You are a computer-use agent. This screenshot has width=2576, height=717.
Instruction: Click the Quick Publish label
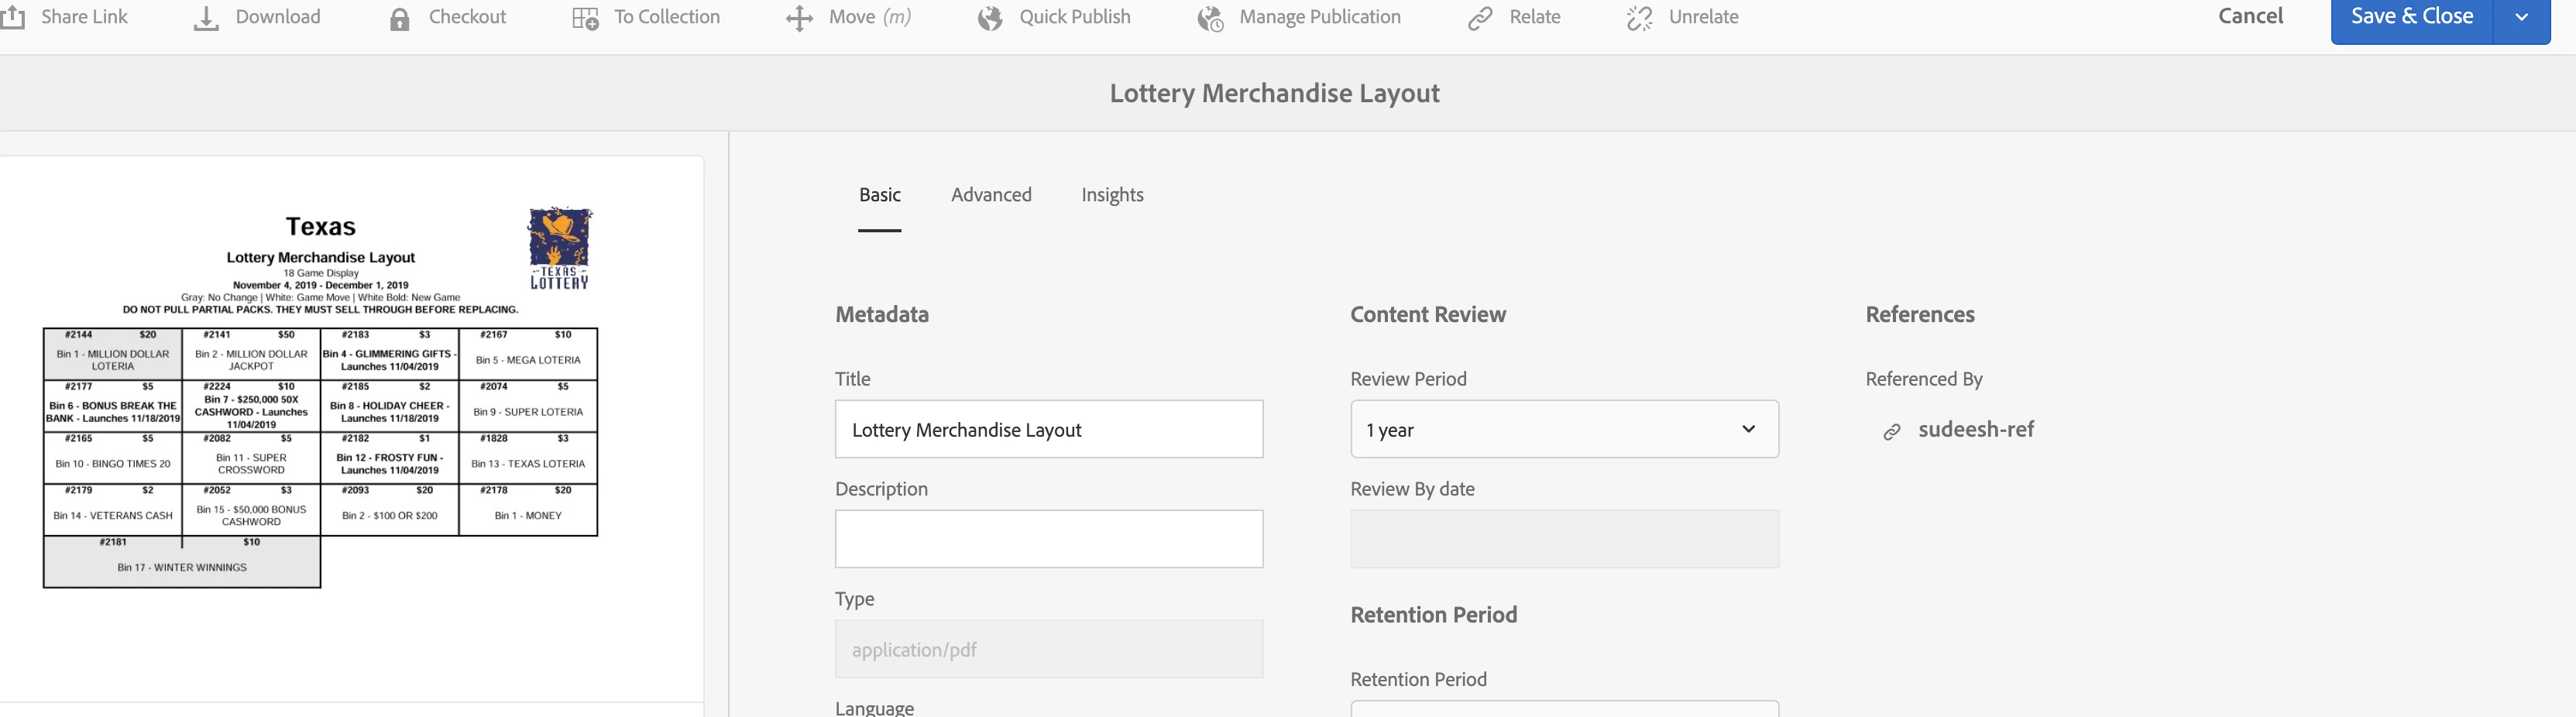click(x=1075, y=17)
